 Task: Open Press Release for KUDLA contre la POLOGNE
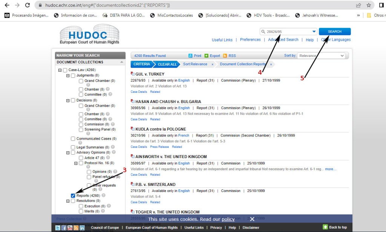coord(159,147)
